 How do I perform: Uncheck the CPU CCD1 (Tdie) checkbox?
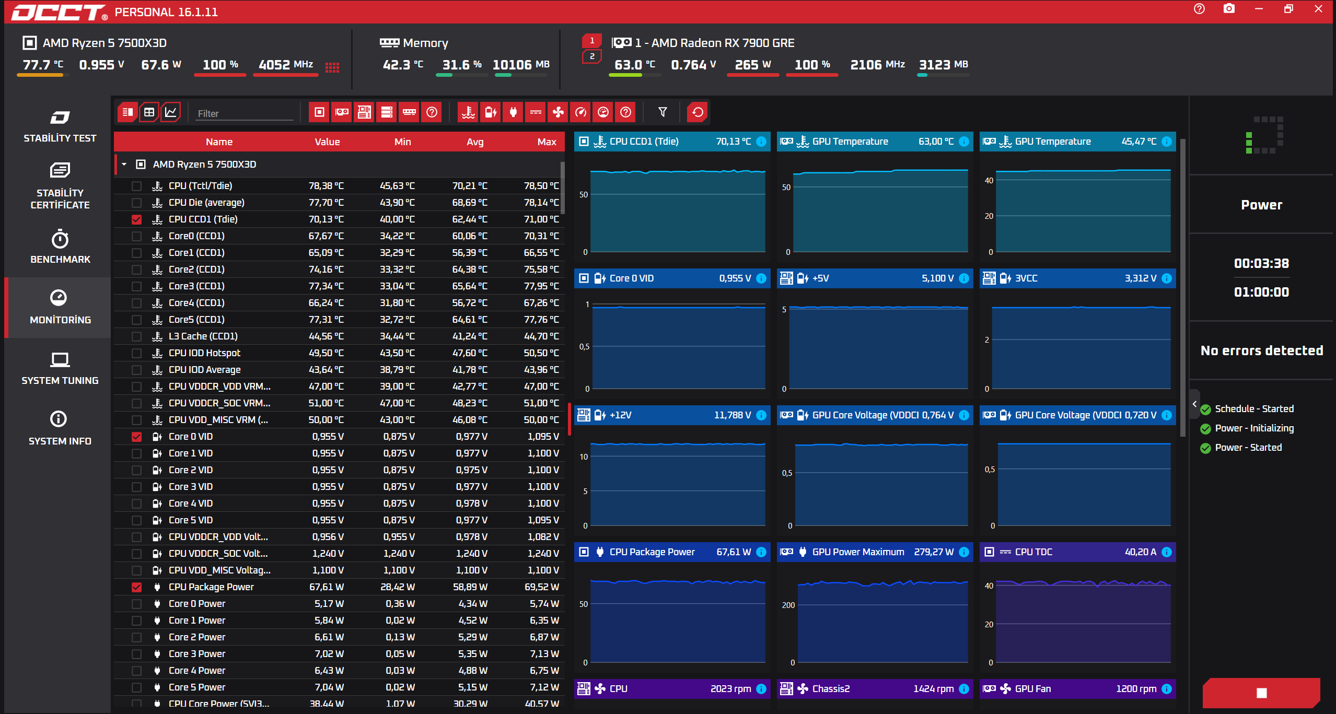tap(137, 219)
